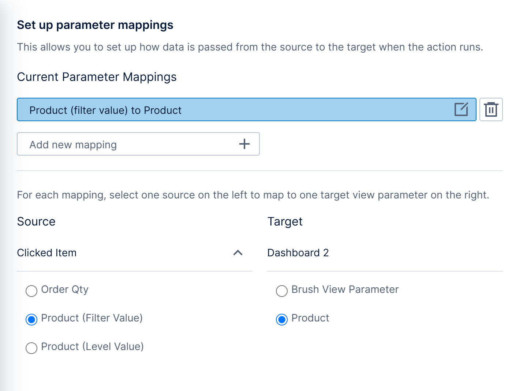Click the Product (Level Value) label
This screenshot has width=523, height=391.
(x=92, y=347)
